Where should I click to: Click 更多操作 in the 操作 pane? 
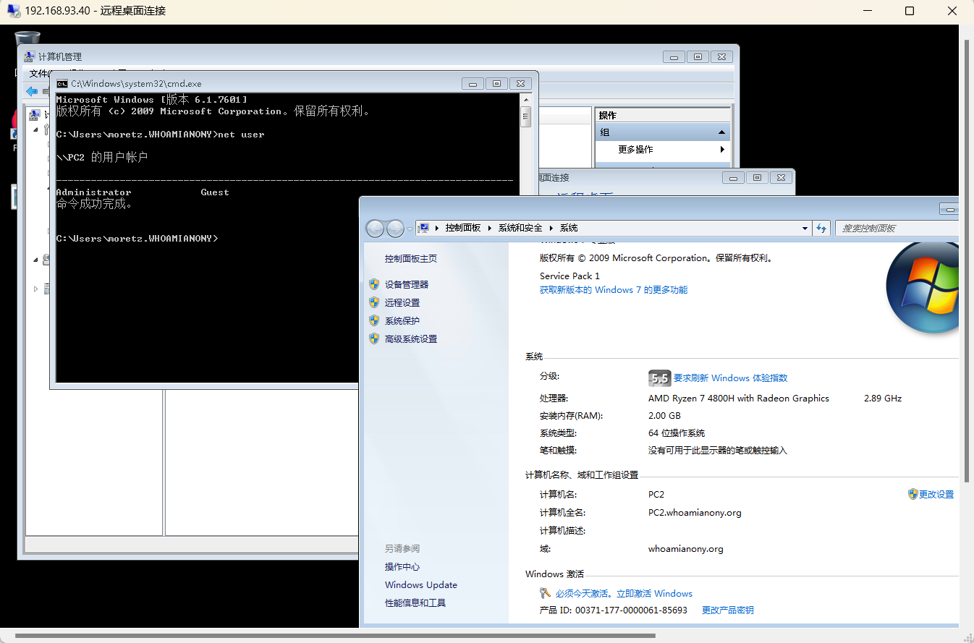[x=635, y=150]
